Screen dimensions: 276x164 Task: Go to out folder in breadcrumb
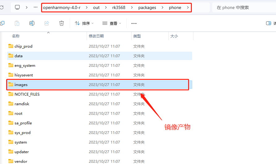pos(96,7)
